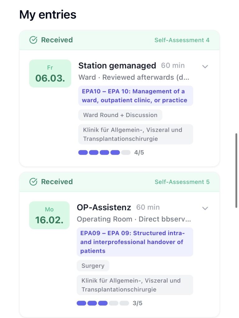Viewport: 239px width, 318px height.
Task: Open the OP-Assistenz entry title
Action: (104, 207)
